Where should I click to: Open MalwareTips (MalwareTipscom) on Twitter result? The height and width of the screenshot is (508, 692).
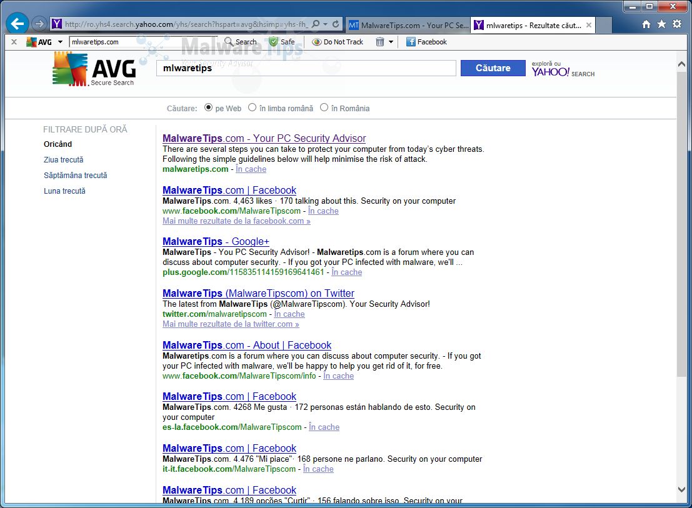pos(258,293)
